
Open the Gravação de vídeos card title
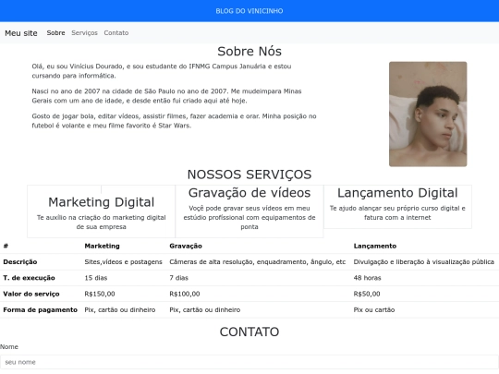point(249,193)
